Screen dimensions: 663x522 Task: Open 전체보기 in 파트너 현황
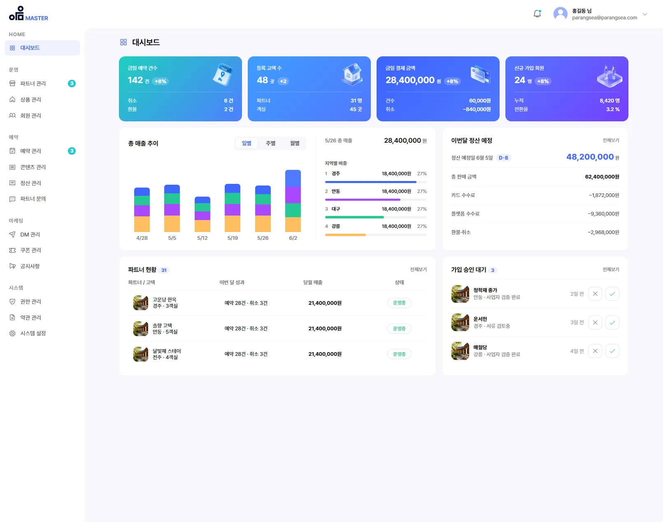418,269
